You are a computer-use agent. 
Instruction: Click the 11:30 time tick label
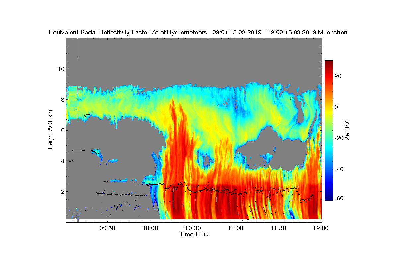(278, 228)
